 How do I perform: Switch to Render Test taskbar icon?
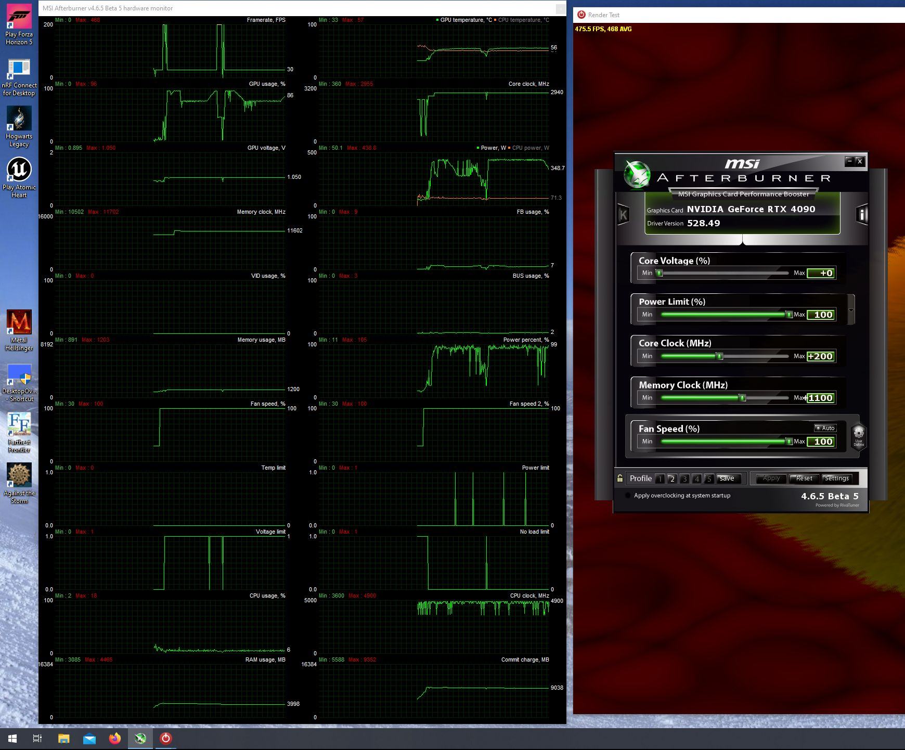(166, 738)
